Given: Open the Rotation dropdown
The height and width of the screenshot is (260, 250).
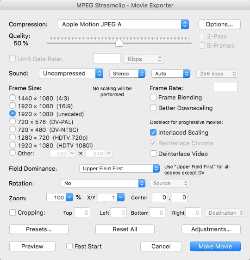Looking at the screenshot, I should coord(103,183).
